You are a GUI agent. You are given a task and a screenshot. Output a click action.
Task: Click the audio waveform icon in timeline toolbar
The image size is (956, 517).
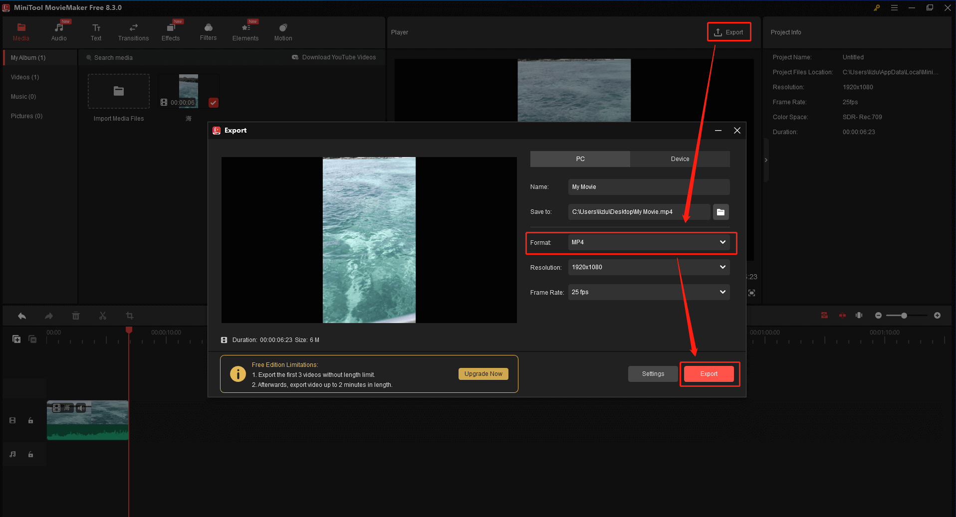click(x=859, y=316)
